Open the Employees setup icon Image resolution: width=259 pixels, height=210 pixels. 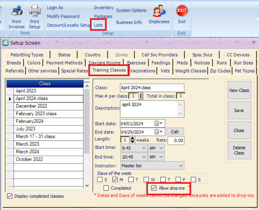pyautogui.click(x=159, y=14)
